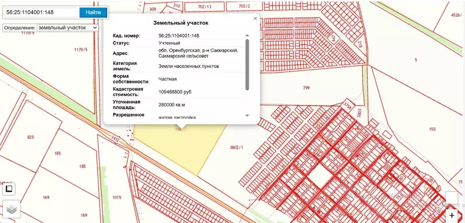The height and width of the screenshot is (223, 465).
Task: Click the Кад. номер field label
Action: [127, 35]
